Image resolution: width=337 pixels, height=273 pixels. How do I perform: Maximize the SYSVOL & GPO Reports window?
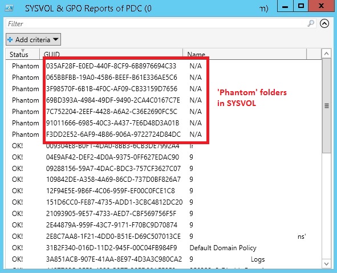tap(301, 6)
